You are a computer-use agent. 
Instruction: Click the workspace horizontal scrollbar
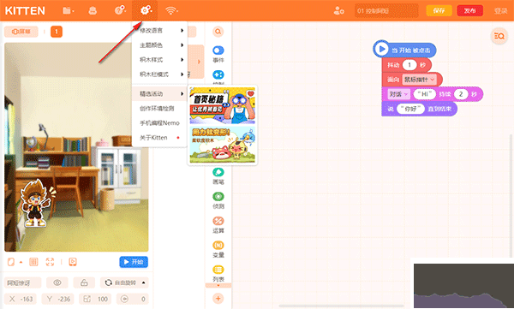(x=343, y=306)
